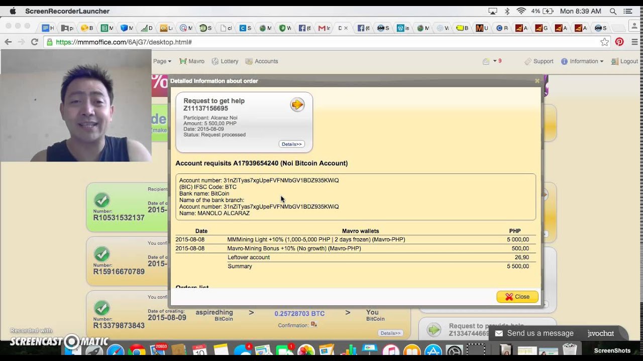Expand the Information dropdown

pos(582,61)
